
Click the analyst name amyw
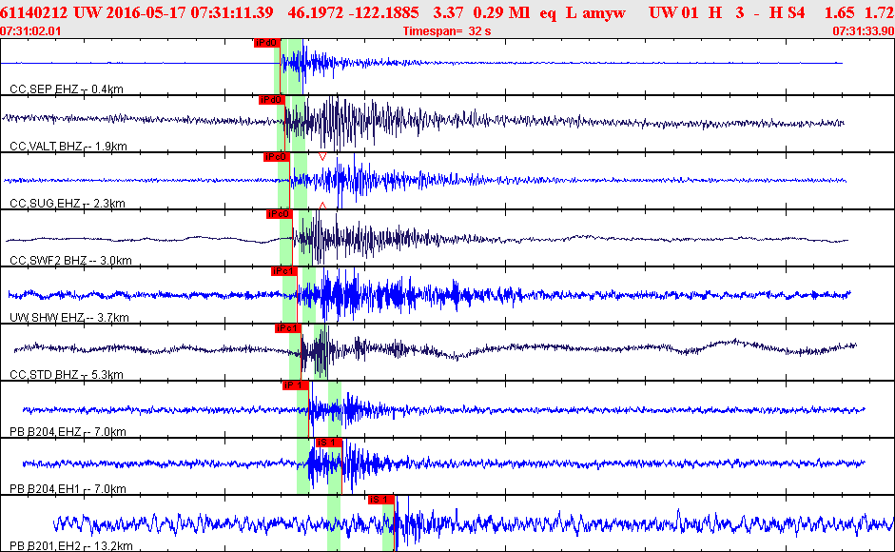(x=604, y=12)
